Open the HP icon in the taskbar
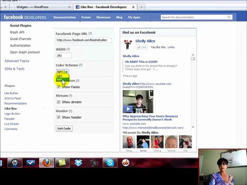The height and width of the screenshot is (185, 247). pyautogui.click(x=15, y=163)
